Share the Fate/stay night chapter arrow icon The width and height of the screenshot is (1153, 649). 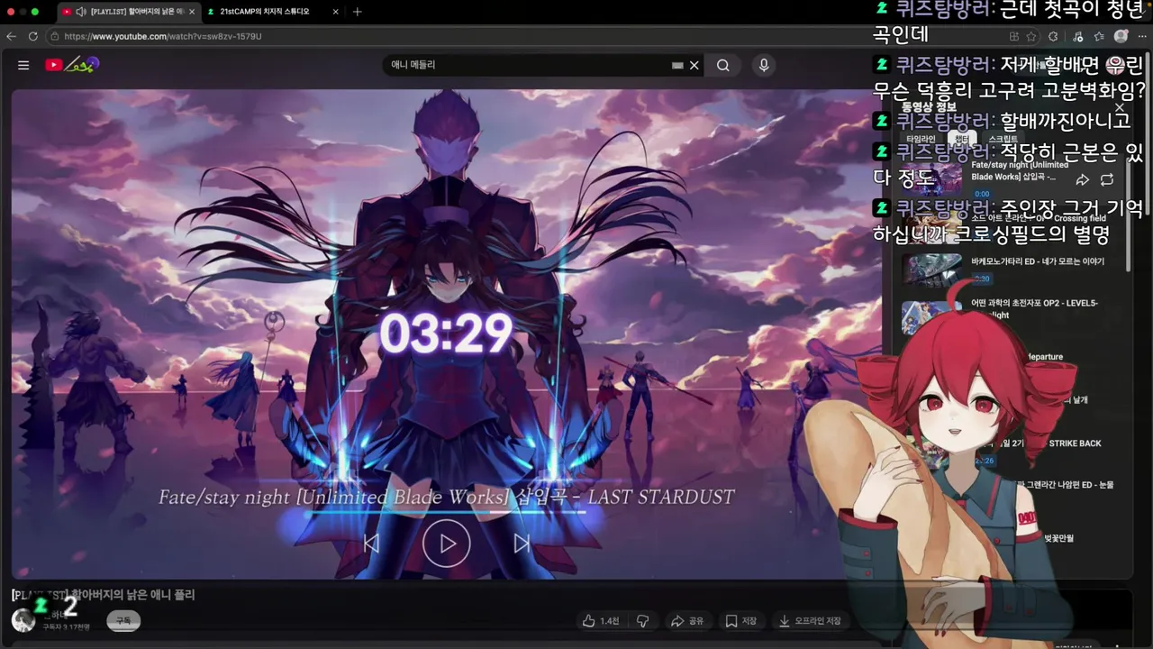tap(1083, 179)
